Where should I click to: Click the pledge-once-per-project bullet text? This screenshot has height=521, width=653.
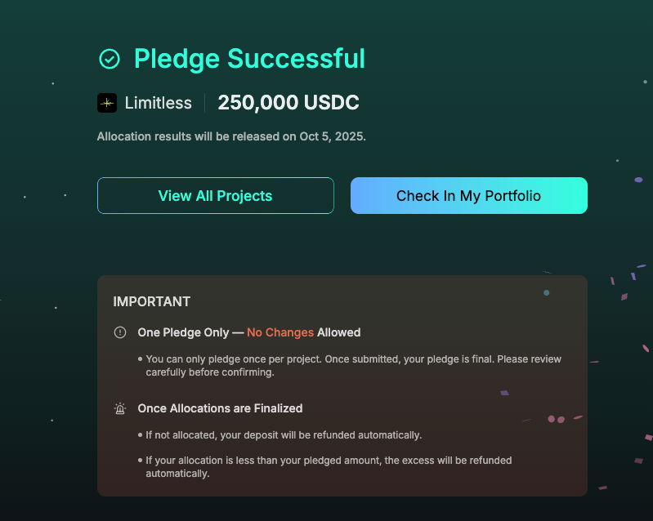tap(353, 365)
